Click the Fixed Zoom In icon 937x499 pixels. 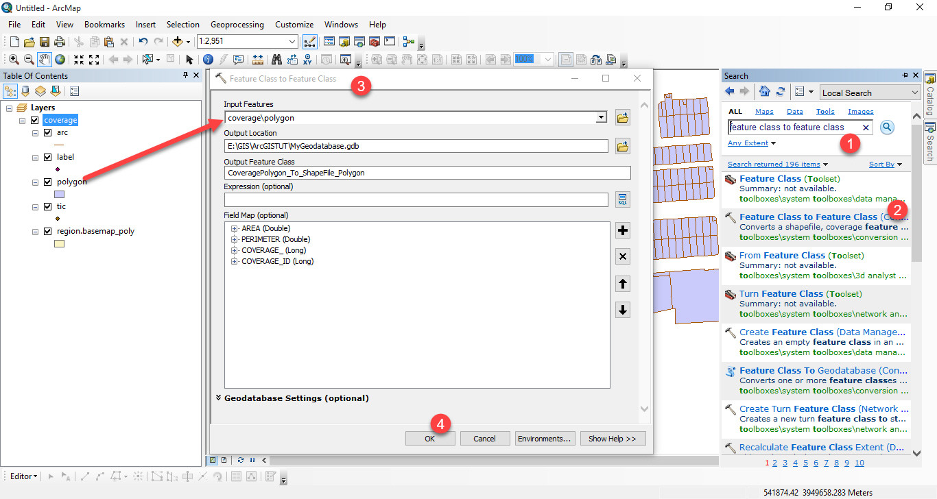(79, 60)
